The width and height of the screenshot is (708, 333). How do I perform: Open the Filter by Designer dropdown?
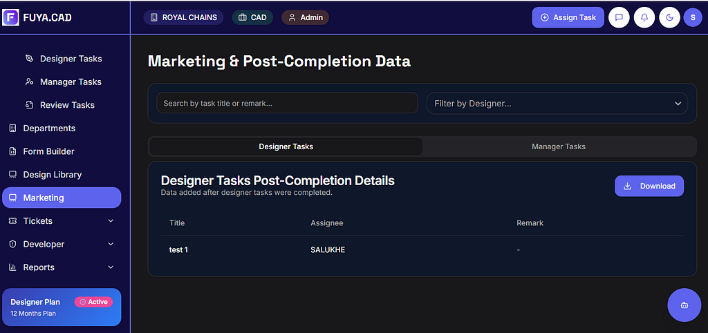tap(557, 104)
